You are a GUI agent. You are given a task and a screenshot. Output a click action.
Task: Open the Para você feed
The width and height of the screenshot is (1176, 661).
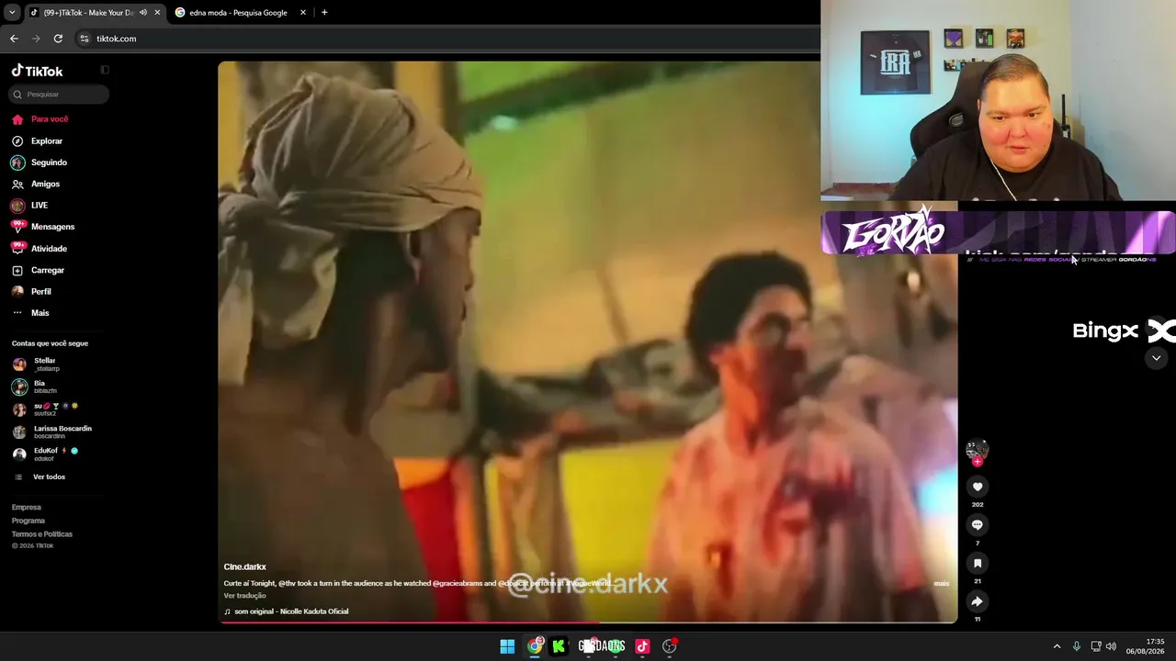coord(40,119)
